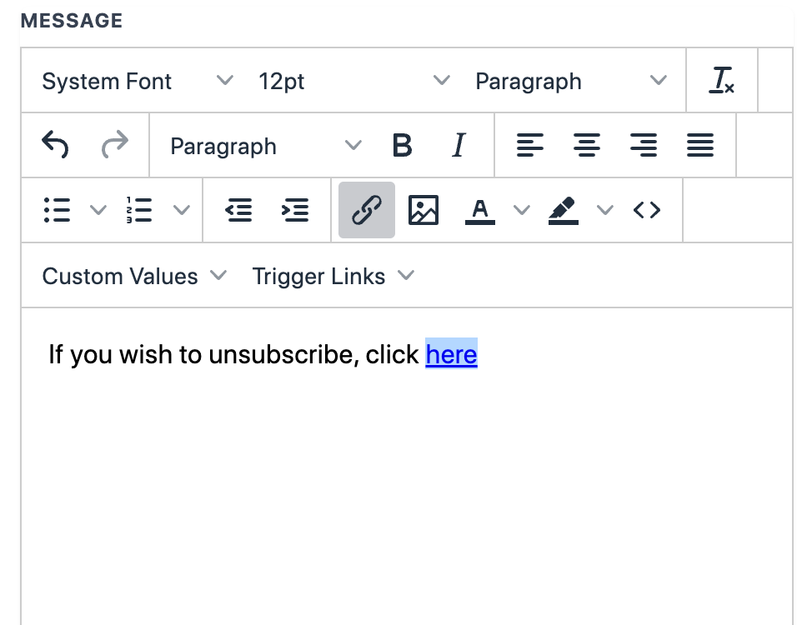Open bullet list style options arrow
Image resolution: width=802 pixels, height=625 pixels.
coord(98,210)
